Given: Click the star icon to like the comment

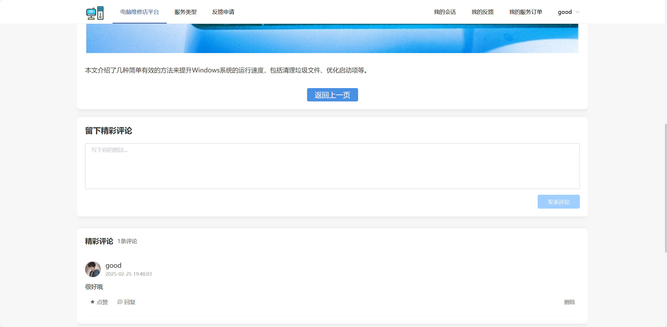Looking at the screenshot, I should pos(92,302).
